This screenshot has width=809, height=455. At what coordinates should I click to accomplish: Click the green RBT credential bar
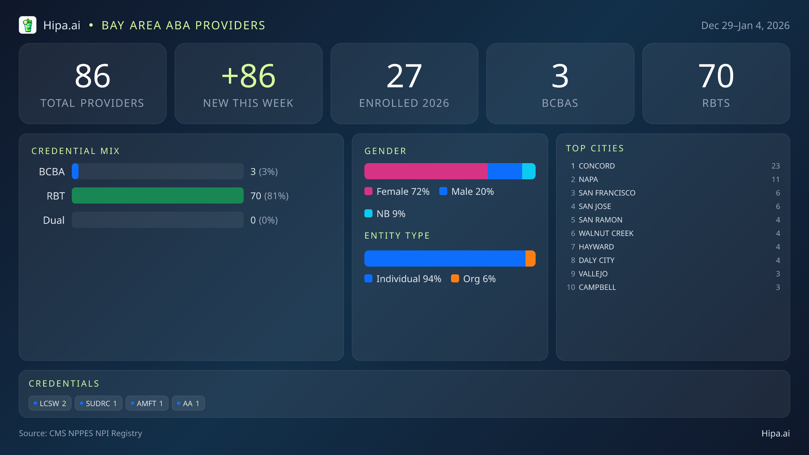tap(157, 195)
